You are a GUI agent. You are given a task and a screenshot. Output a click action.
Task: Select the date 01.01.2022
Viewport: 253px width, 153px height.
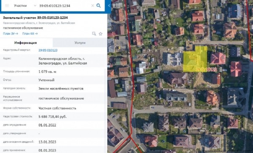point(47,125)
